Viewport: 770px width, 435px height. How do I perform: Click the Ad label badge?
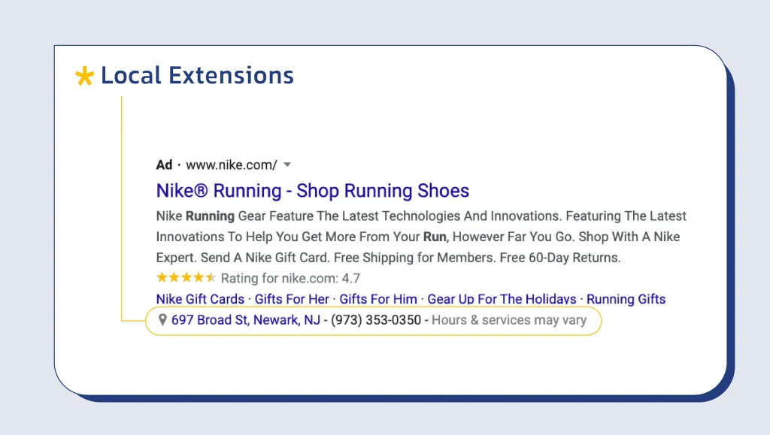[x=164, y=165]
